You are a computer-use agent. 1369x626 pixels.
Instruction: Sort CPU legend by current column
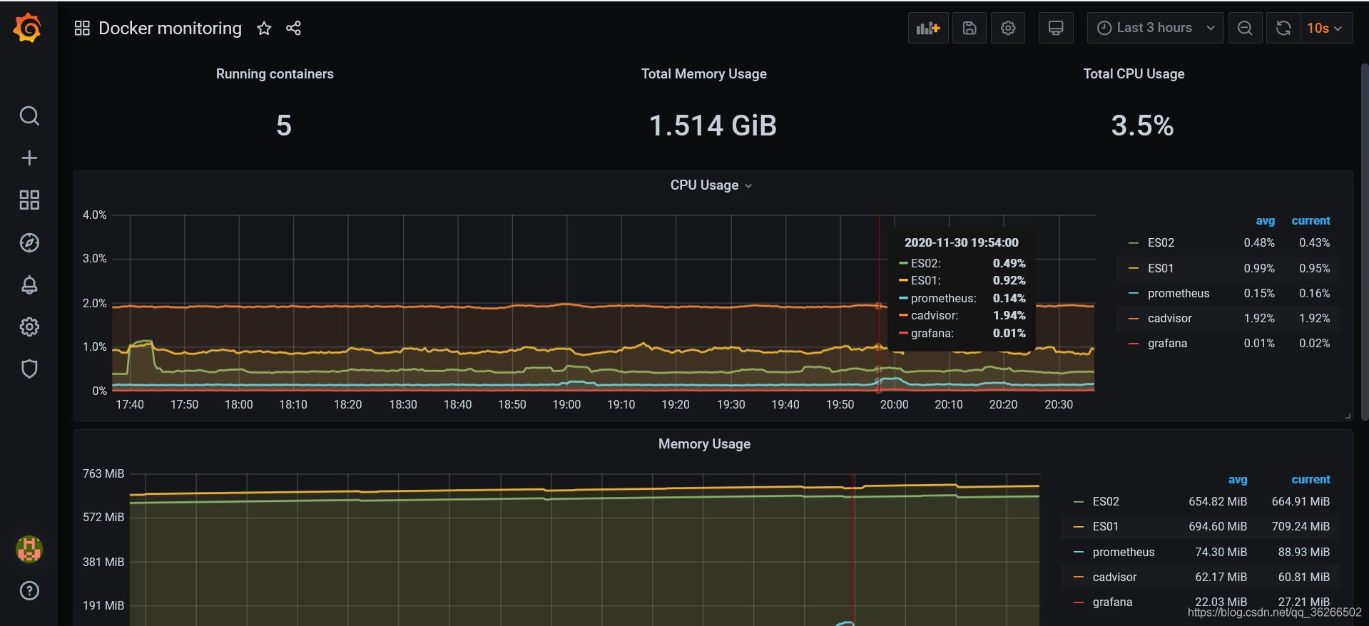tap(1311, 221)
